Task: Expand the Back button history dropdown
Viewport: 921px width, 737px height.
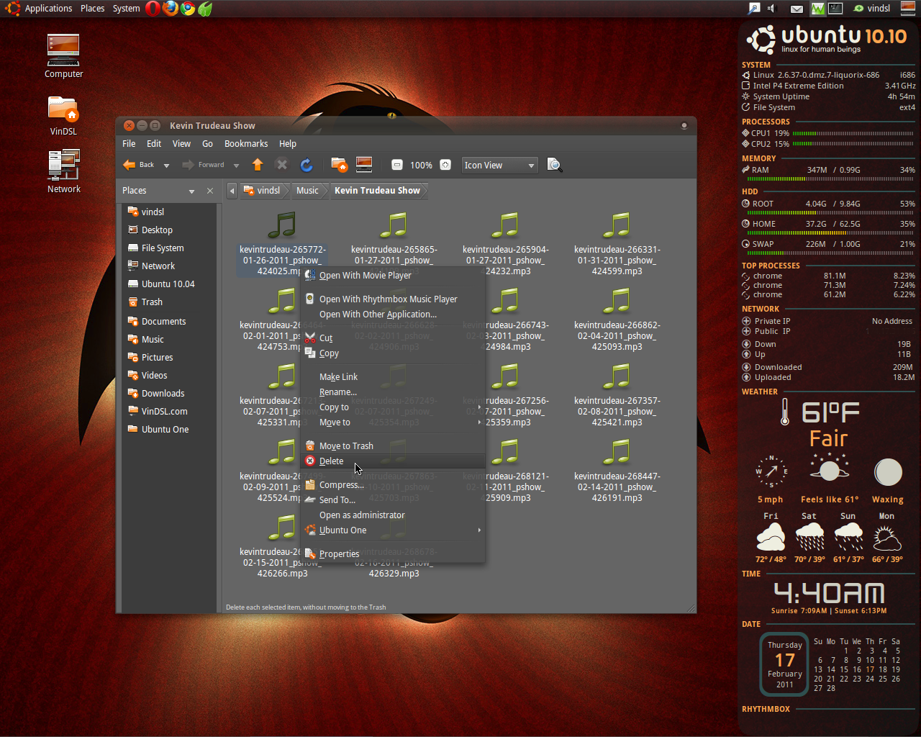Action: tap(166, 165)
